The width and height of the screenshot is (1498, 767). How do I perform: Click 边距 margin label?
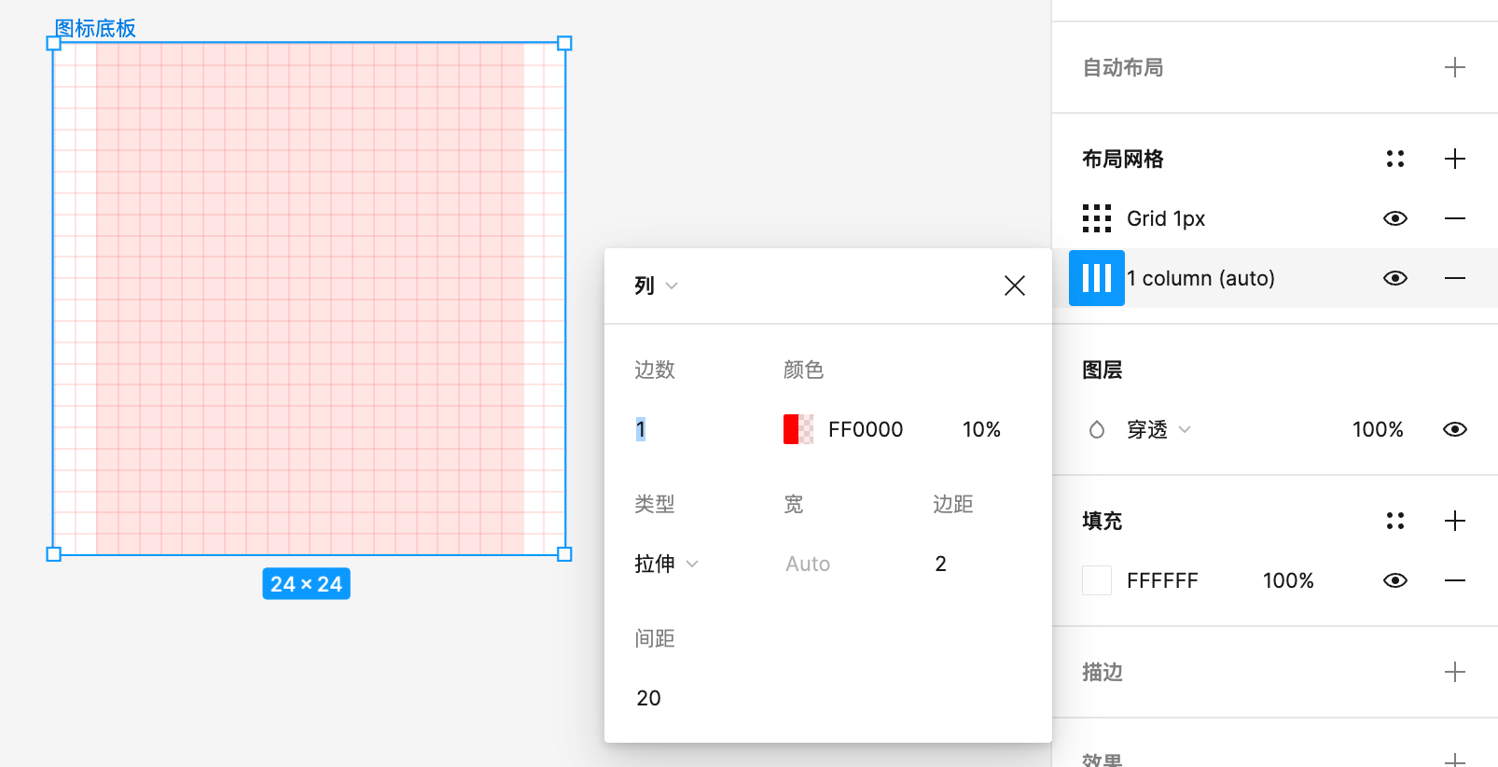[x=953, y=504]
